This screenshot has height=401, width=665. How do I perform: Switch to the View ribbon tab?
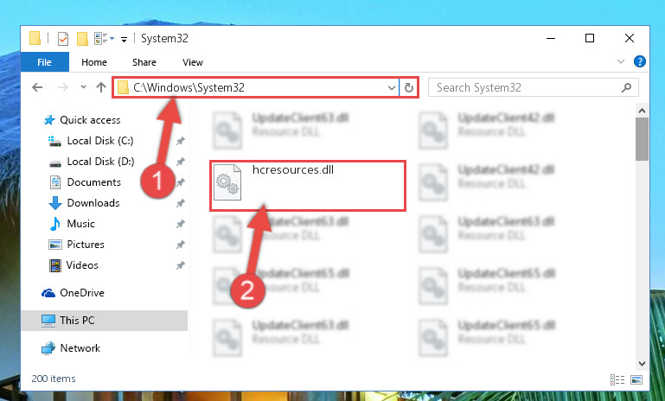coord(193,62)
